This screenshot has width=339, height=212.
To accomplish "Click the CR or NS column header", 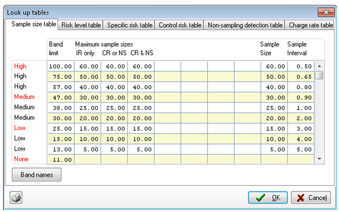I will (x=114, y=53).
